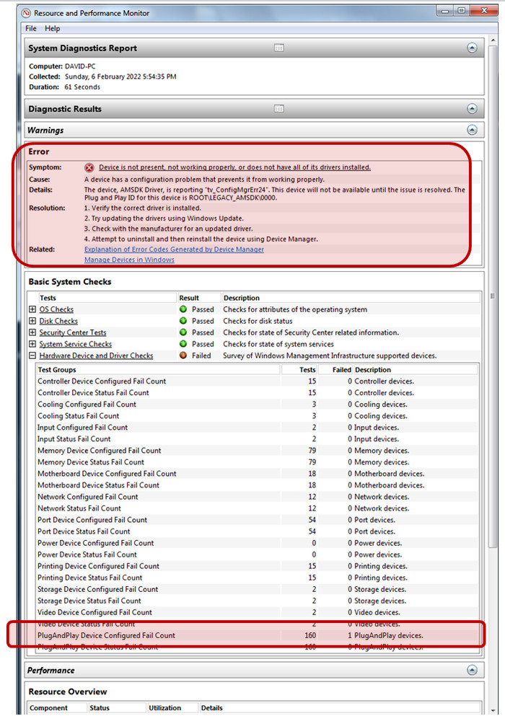Click the Diagnostic Results header icon

pyautogui.click(x=279, y=109)
